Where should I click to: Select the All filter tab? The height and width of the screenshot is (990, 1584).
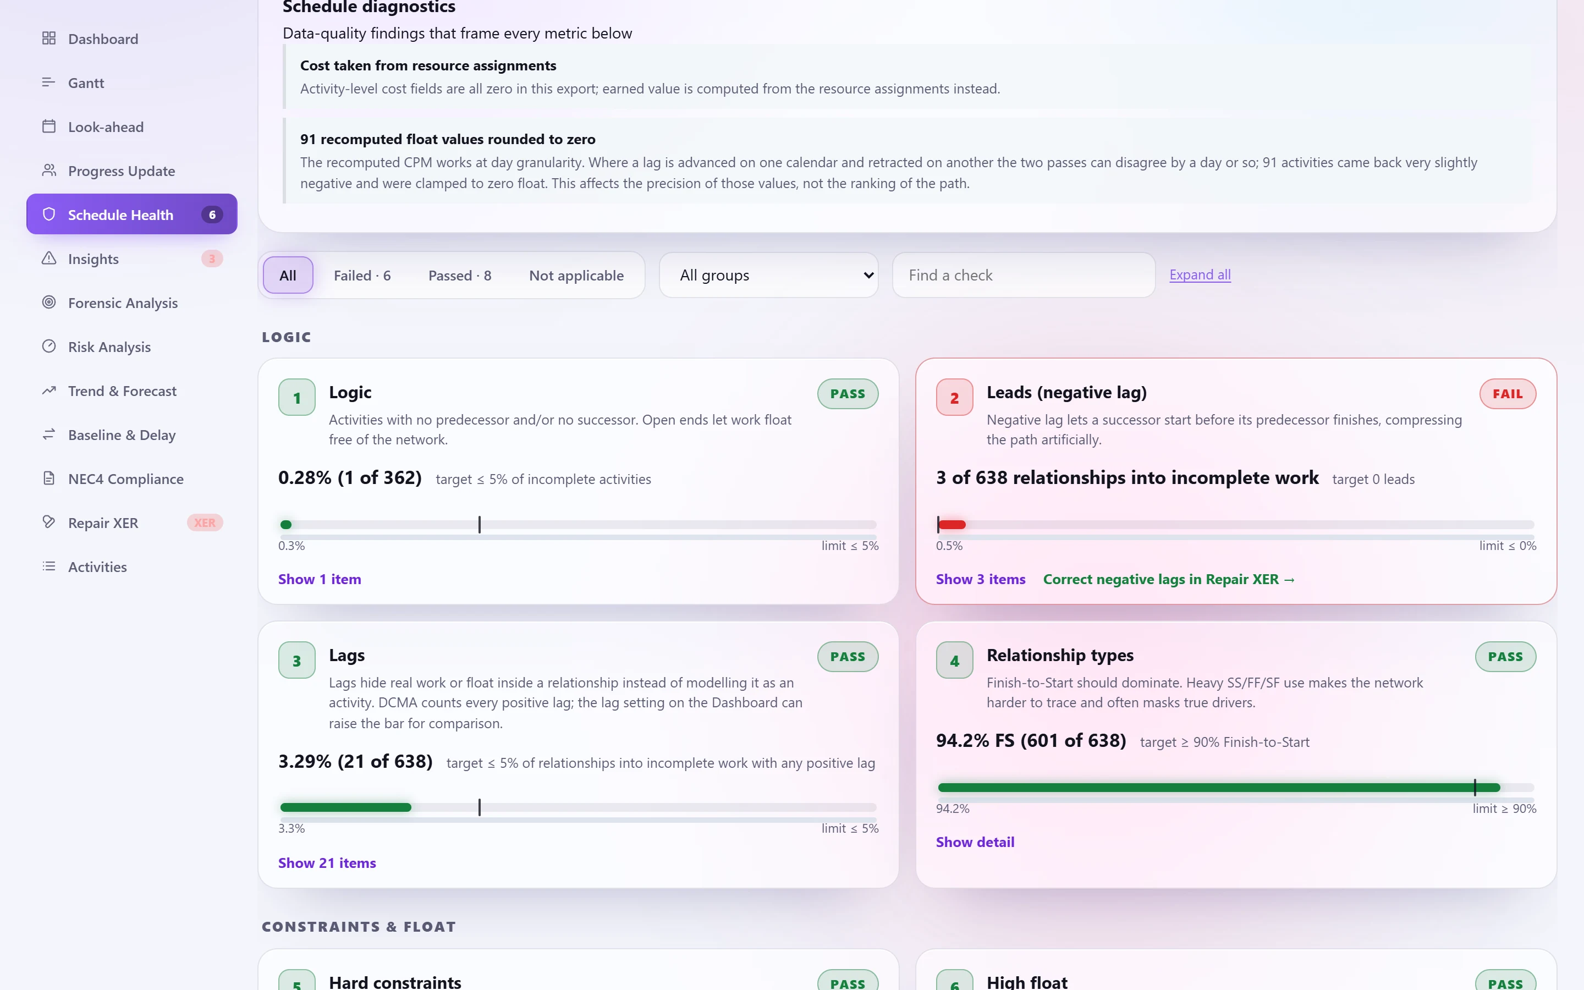point(288,275)
